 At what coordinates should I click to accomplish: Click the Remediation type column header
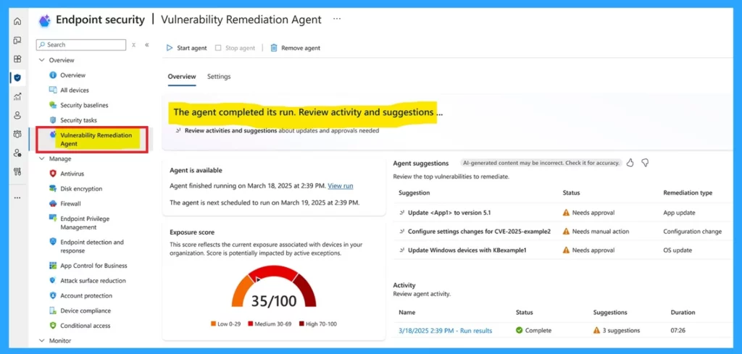688,193
